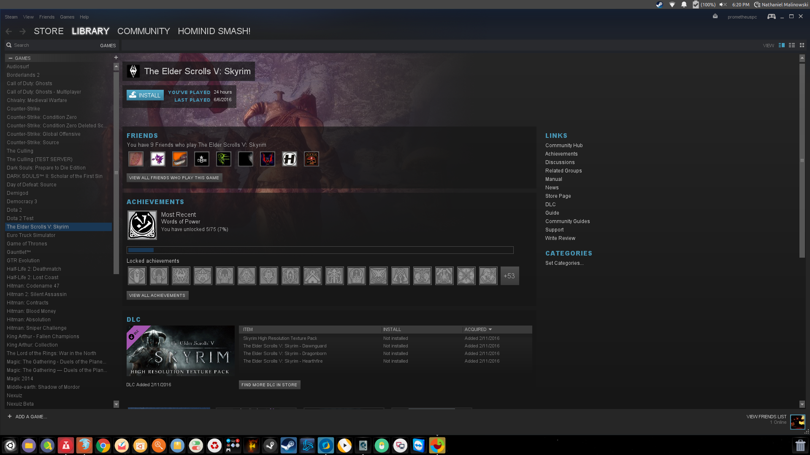The width and height of the screenshot is (810, 455).
Task: Click the plus to add a game category
Action: point(116,57)
